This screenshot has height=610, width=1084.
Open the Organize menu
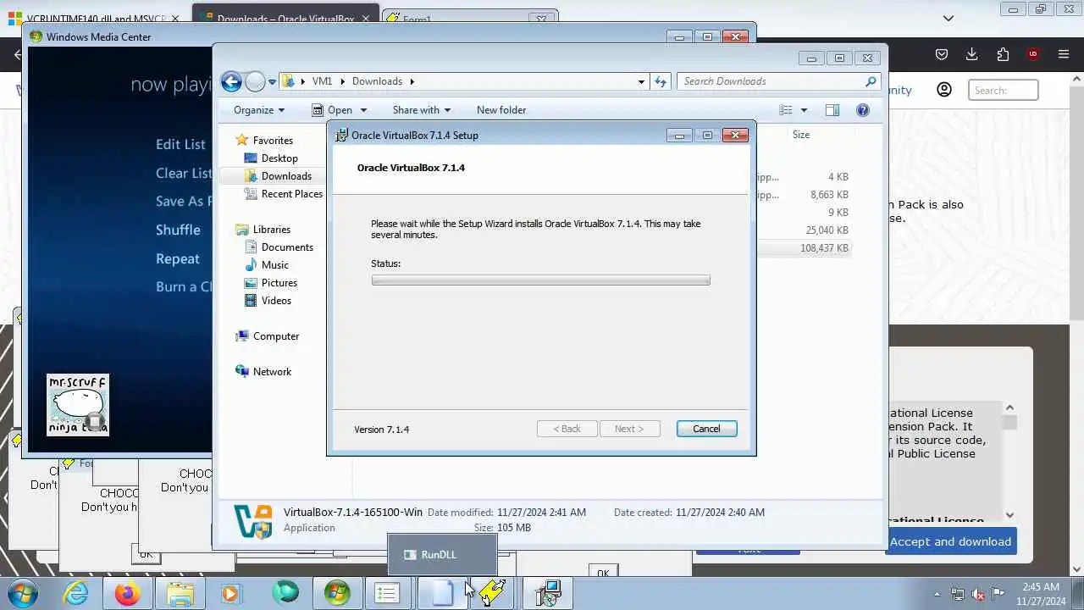(259, 110)
